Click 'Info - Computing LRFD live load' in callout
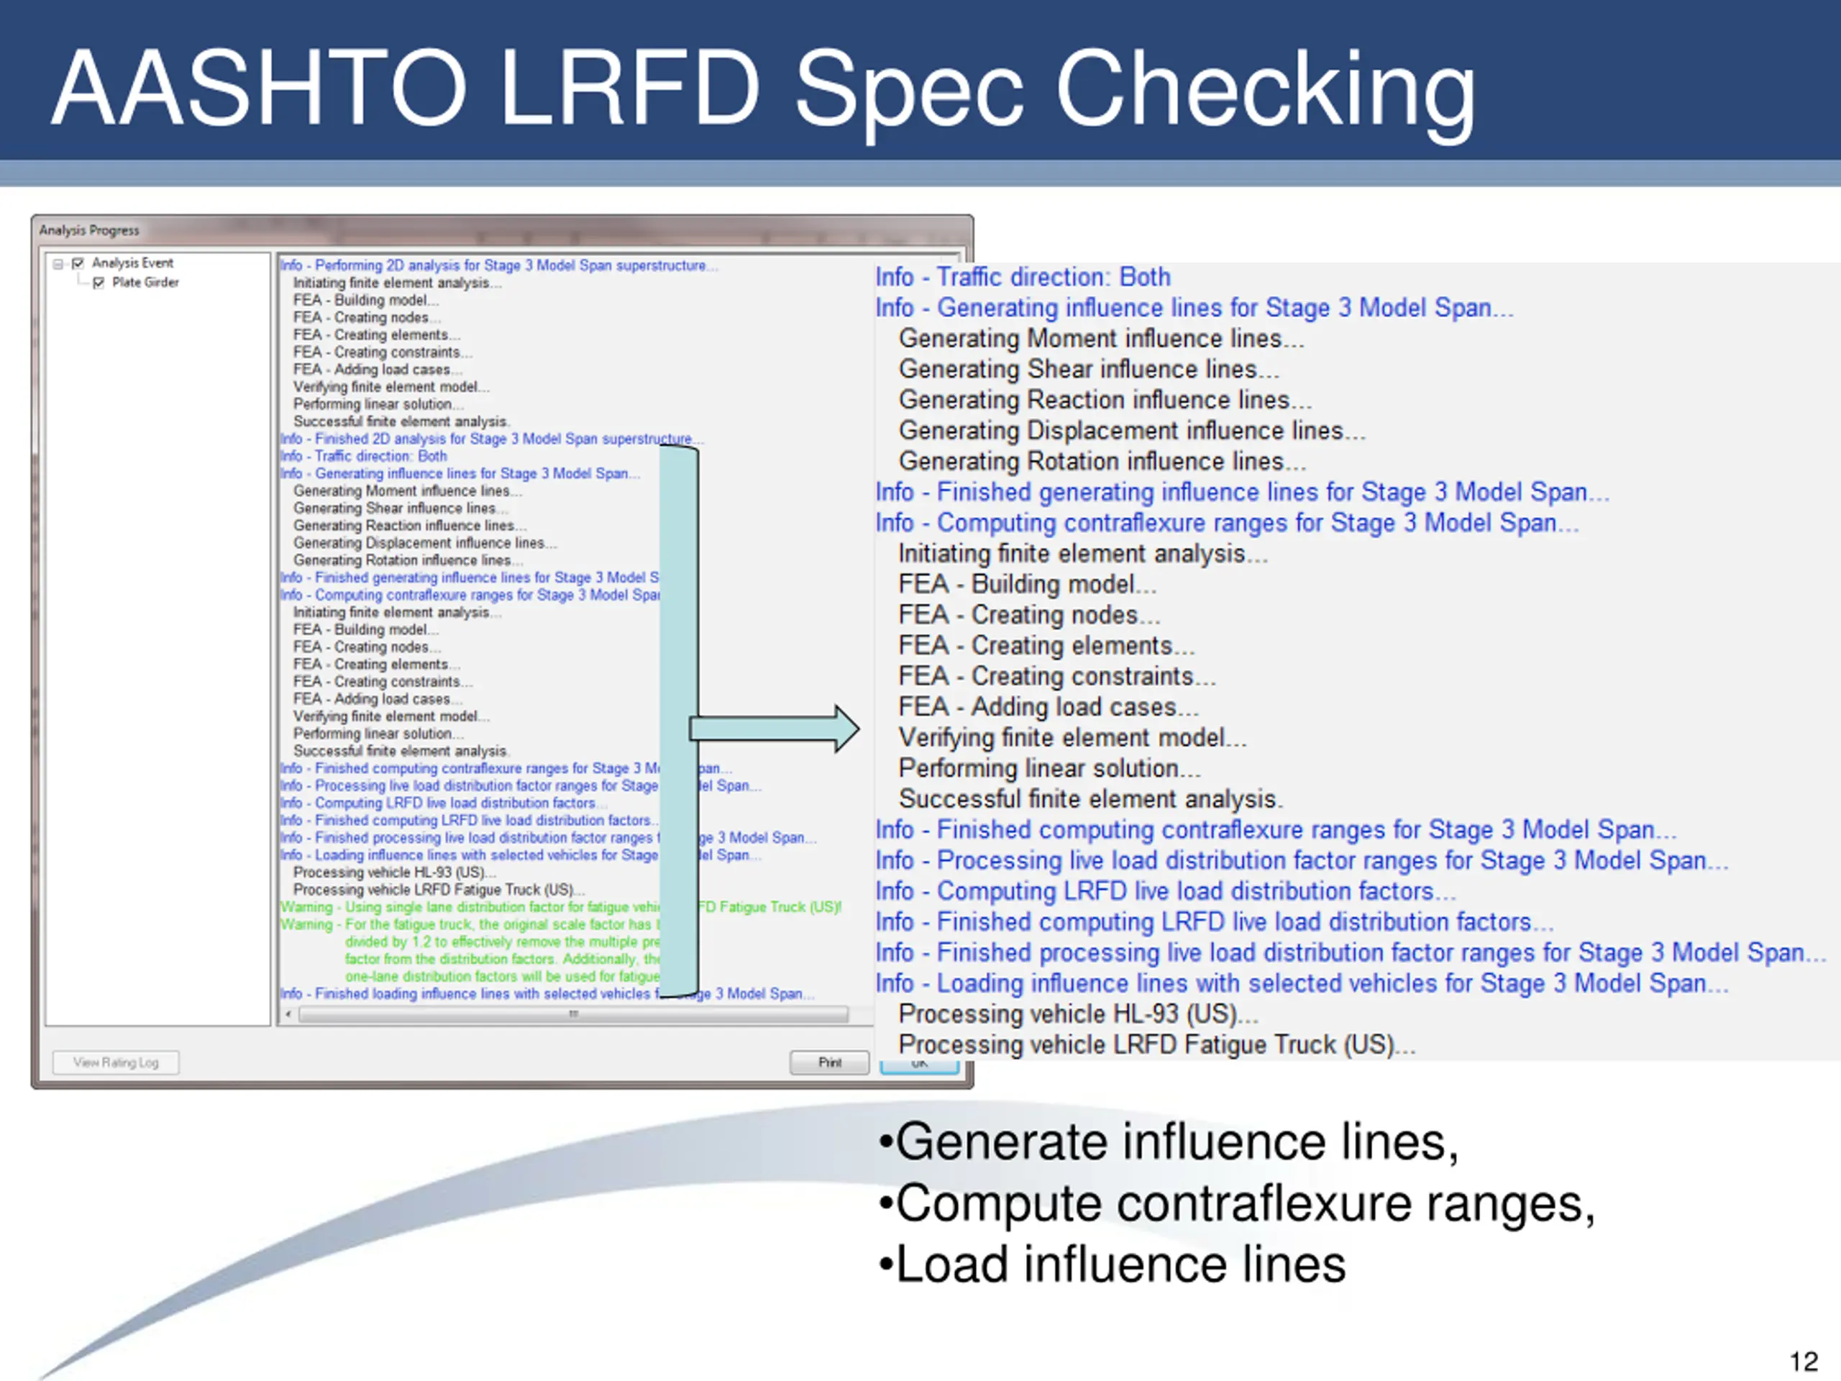 1165,891
